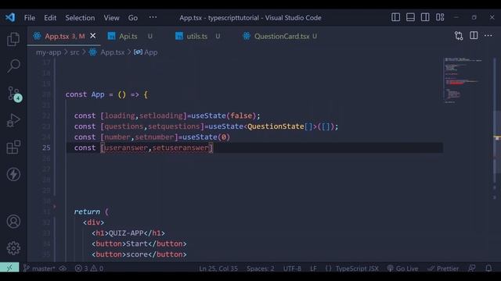Open the Manage gear icon
The image size is (501, 281).
click(x=13, y=248)
